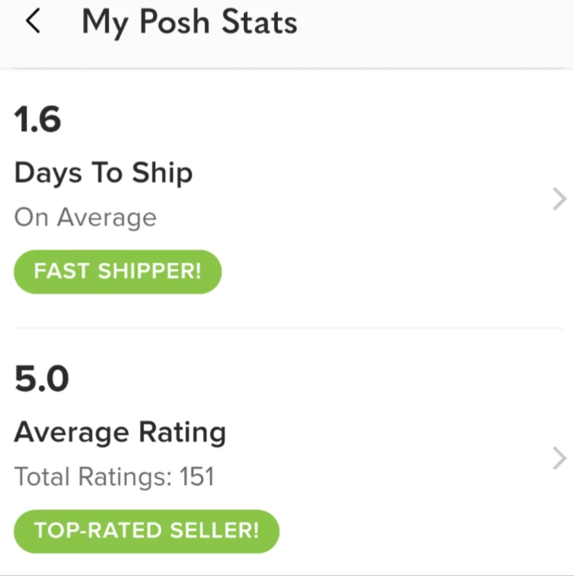Click the word Stats in the title
Screen dimensions: 574x576
click(260, 23)
